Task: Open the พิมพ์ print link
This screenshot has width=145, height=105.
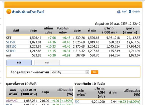Action: coord(124,11)
